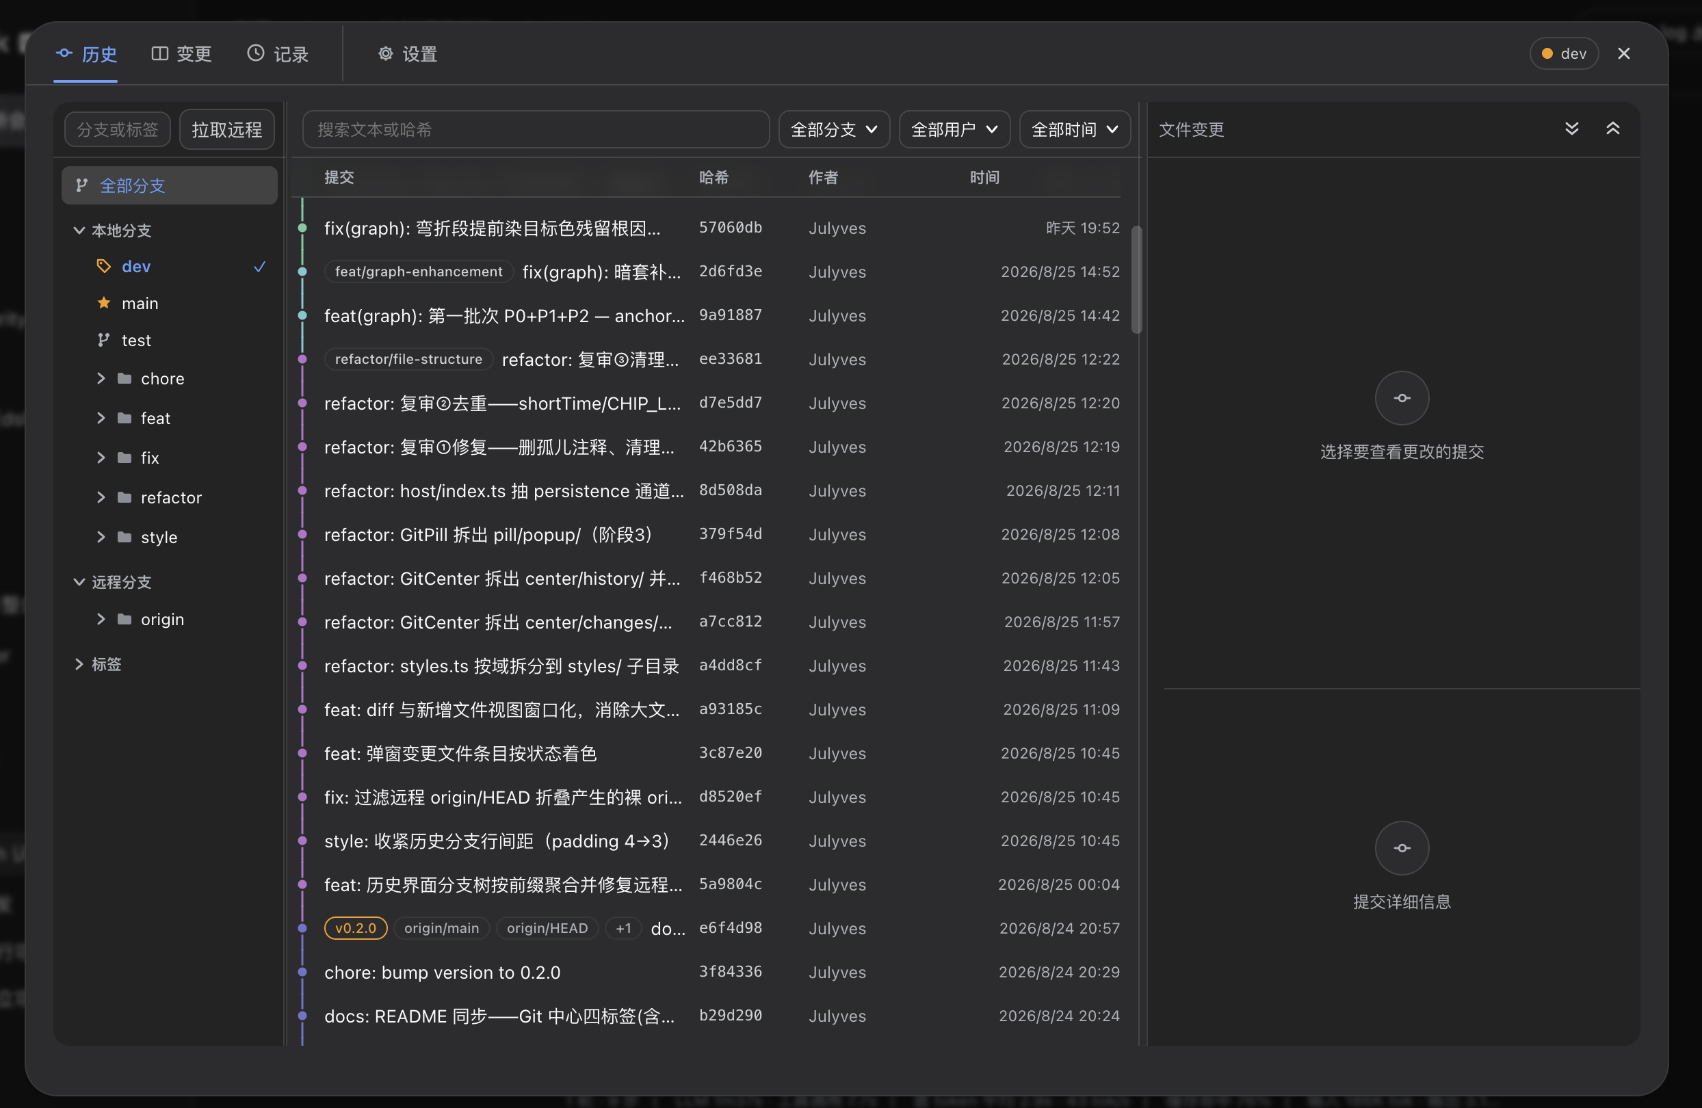
Task: Click the feat folder icon
Action: [x=125, y=418]
